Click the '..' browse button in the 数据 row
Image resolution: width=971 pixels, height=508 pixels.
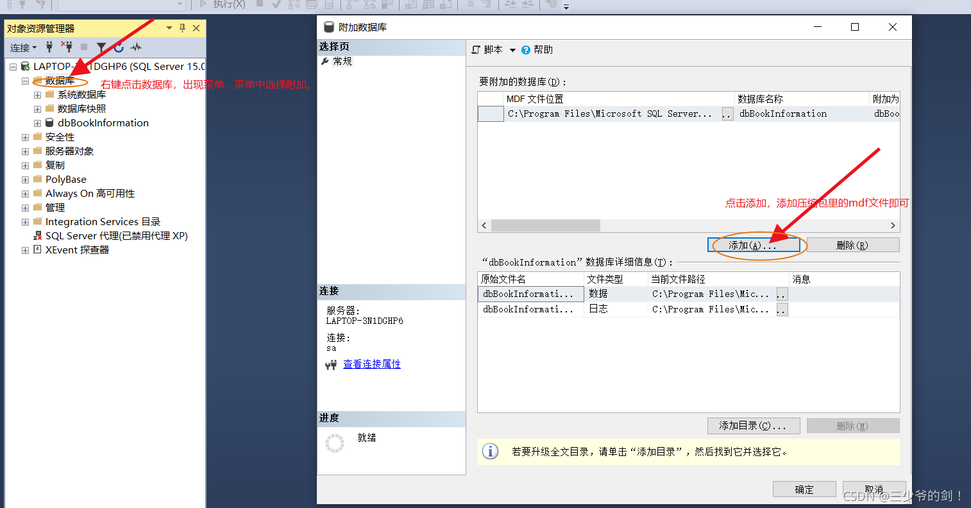[782, 294]
